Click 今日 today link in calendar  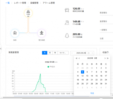[x=92, y=93]
